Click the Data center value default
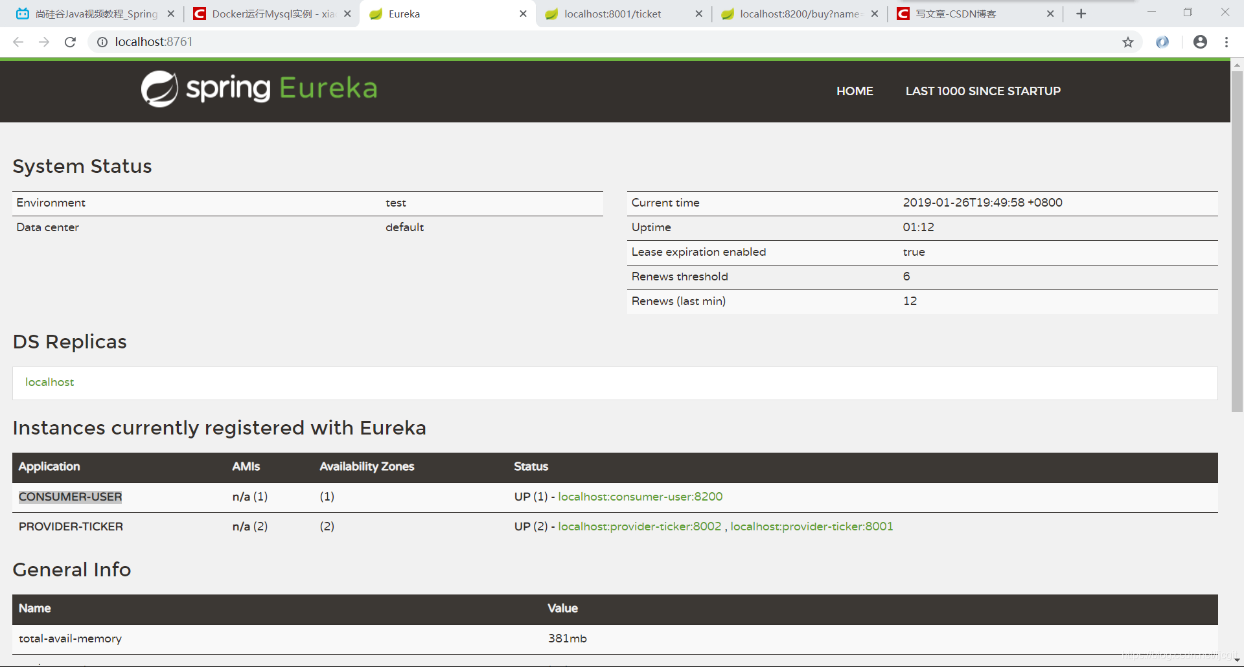 (x=404, y=227)
